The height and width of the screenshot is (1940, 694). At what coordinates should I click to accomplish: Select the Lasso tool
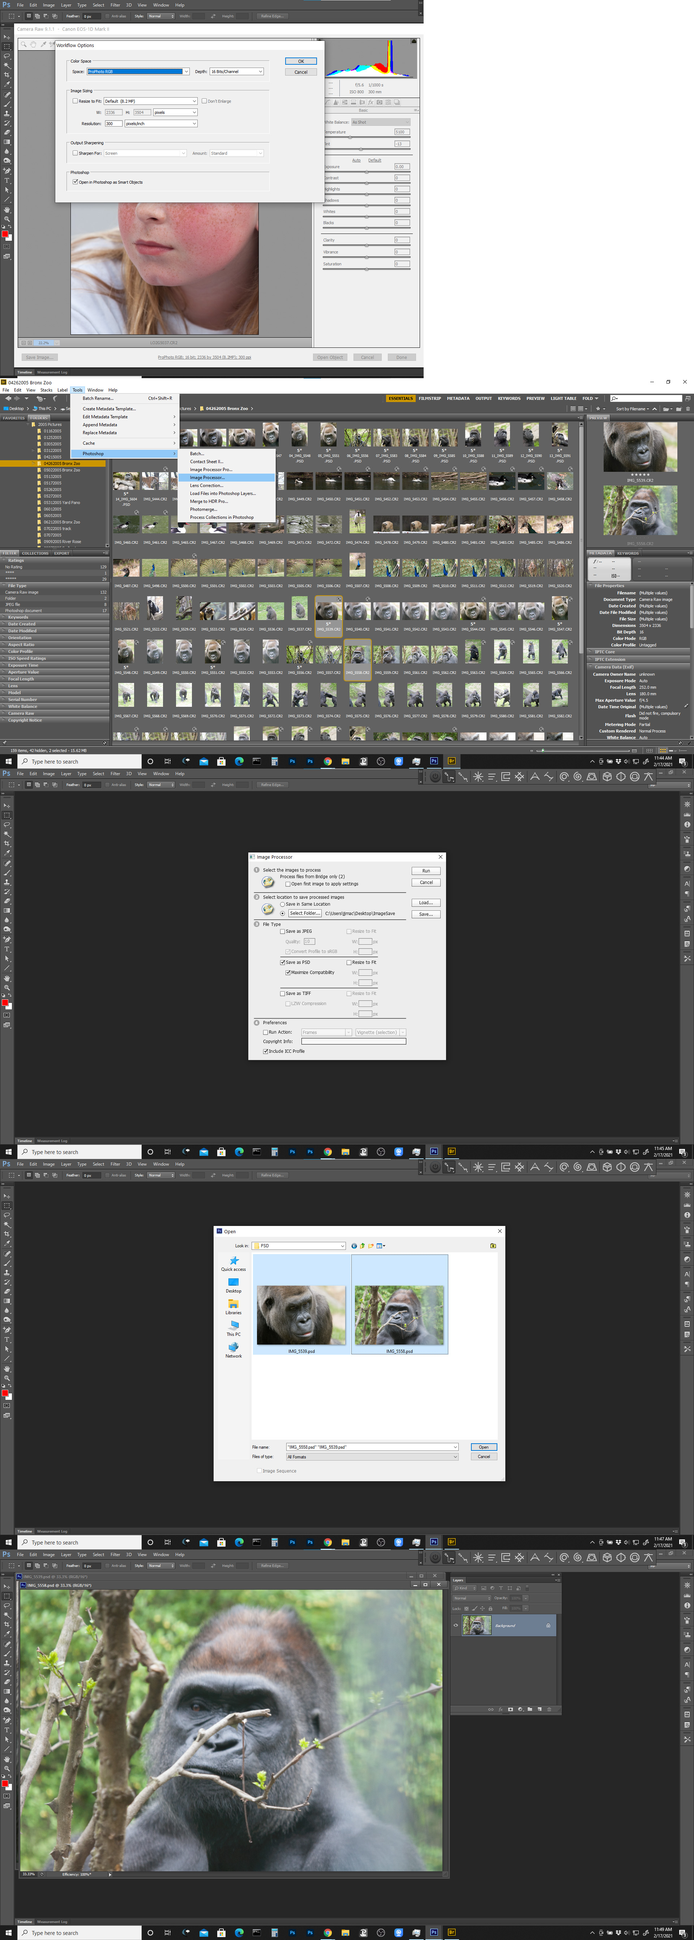[8, 1606]
